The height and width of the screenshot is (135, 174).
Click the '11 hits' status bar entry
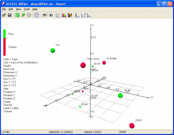coord(6,132)
